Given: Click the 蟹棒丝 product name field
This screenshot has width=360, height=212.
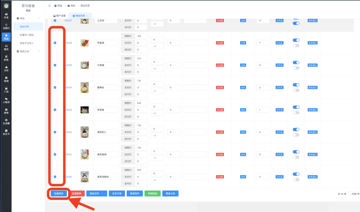Looking at the screenshot, I should (x=106, y=87).
